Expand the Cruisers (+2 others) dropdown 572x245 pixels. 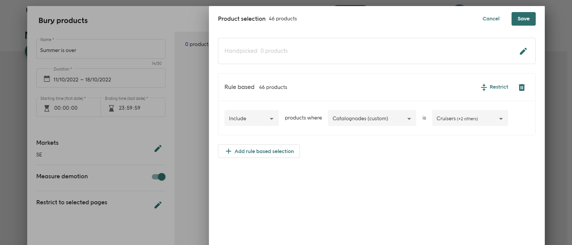pos(470,118)
